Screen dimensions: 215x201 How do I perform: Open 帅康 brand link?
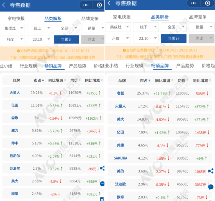click(121, 145)
